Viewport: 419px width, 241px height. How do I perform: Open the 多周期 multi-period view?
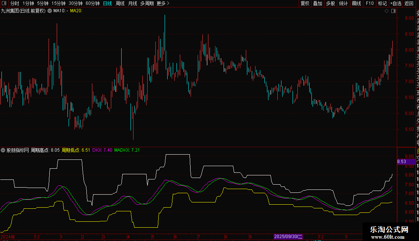(x=147, y=3)
